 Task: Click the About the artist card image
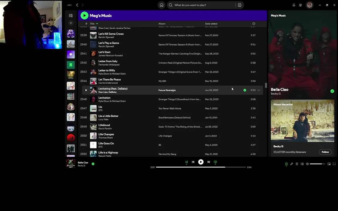tap(302, 121)
